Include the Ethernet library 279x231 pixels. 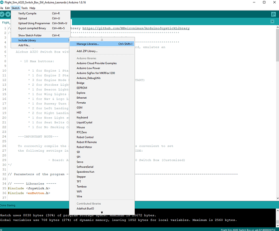(x=102, y=98)
